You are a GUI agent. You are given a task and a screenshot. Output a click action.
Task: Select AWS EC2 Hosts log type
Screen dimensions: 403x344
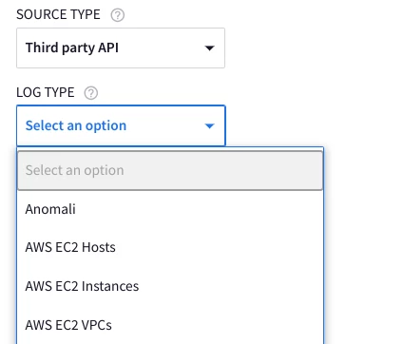click(x=170, y=247)
